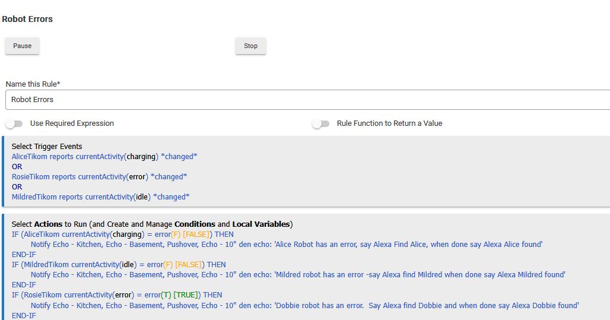610x320 pixels.
Task: Enable the Use Required Expression toggle
Action: (14, 123)
